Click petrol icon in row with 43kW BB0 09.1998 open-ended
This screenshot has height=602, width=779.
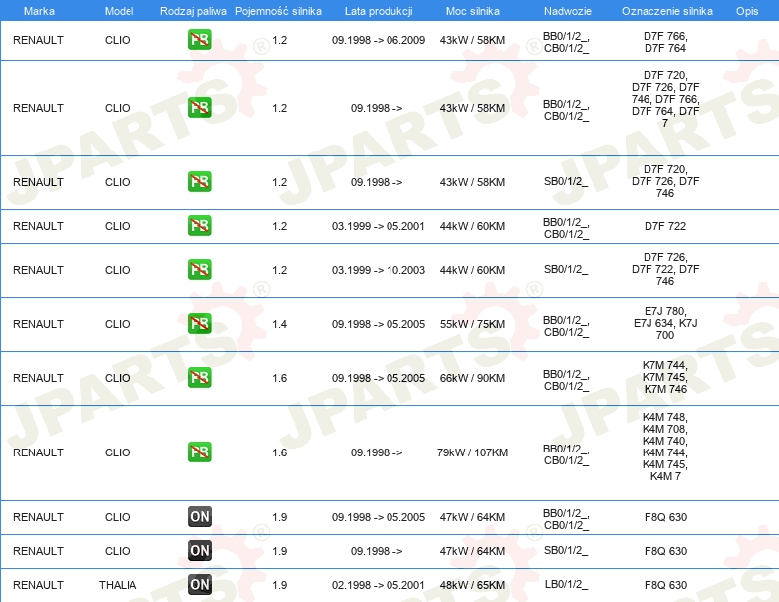(199, 108)
